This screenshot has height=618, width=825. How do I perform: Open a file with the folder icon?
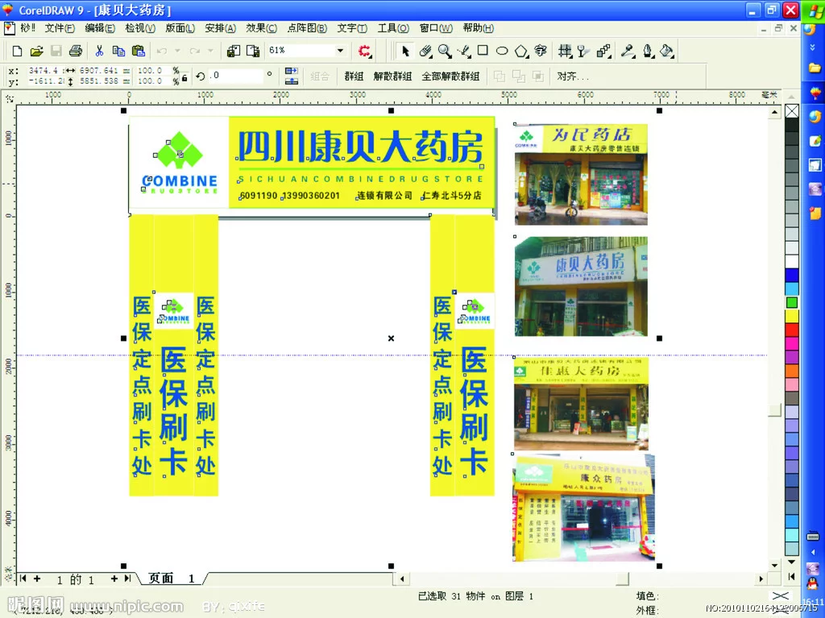point(36,51)
